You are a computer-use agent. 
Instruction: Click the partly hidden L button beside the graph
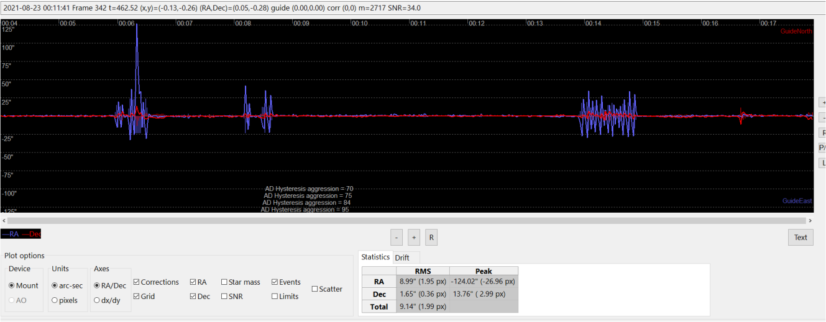click(822, 163)
